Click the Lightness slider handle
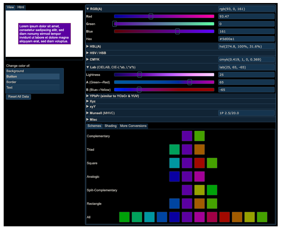 [x=139, y=75]
